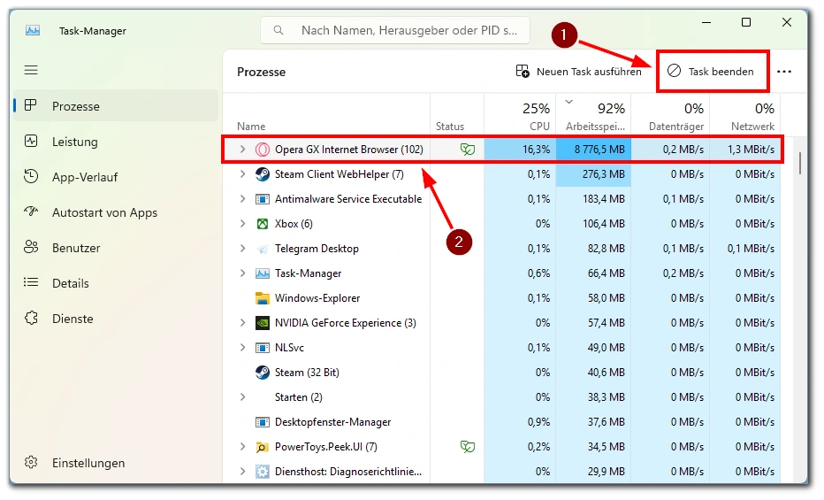Viewport: 824px width, 500px height.
Task: Open the three-dots more options menu
Action: (784, 72)
